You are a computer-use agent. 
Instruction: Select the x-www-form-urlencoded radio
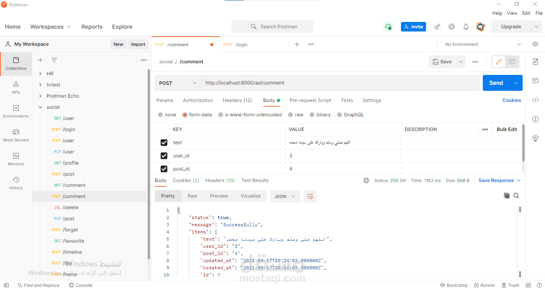pyautogui.click(x=221, y=115)
